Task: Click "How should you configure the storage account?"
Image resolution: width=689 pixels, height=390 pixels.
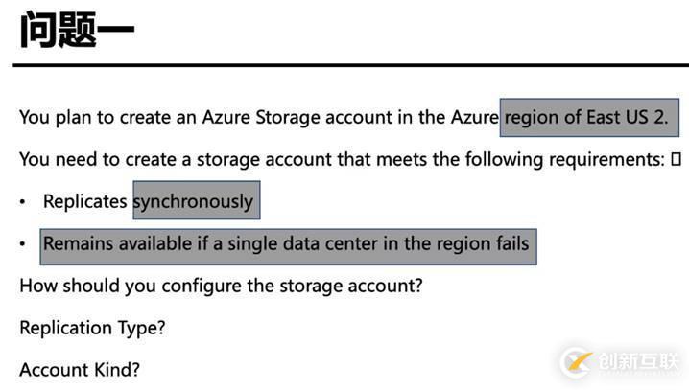Action: pos(221,286)
